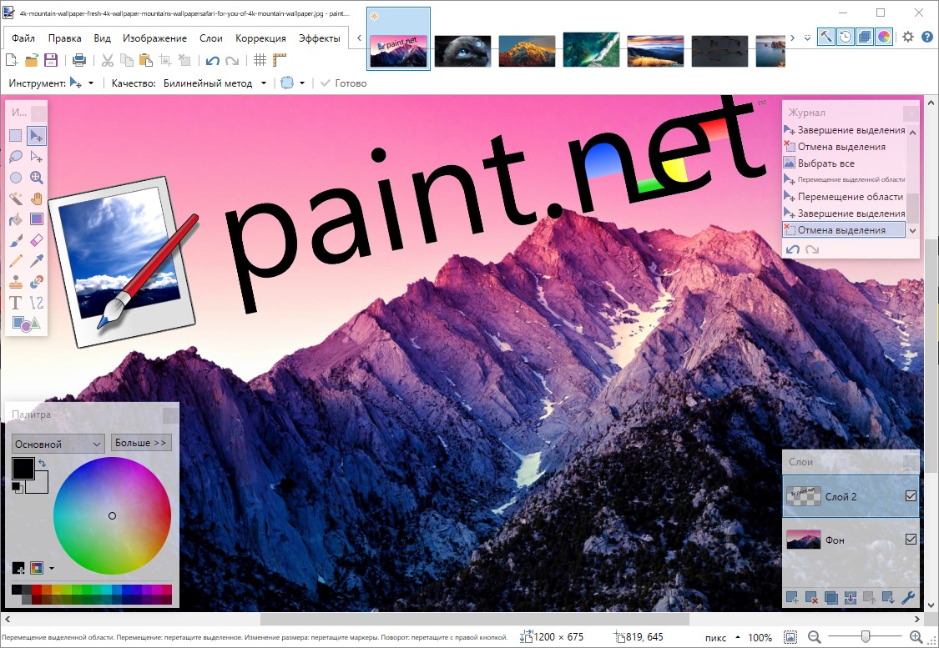Select the Lasso Select tool

(16, 157)
